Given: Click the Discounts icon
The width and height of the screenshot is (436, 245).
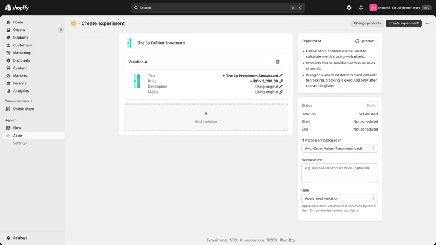Looking at the screenshot, I should (x=8, y=60).
